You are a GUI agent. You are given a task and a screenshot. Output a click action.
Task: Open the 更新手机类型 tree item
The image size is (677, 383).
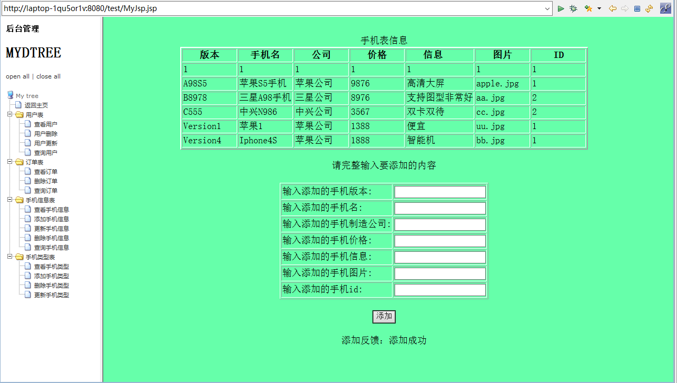52,295
